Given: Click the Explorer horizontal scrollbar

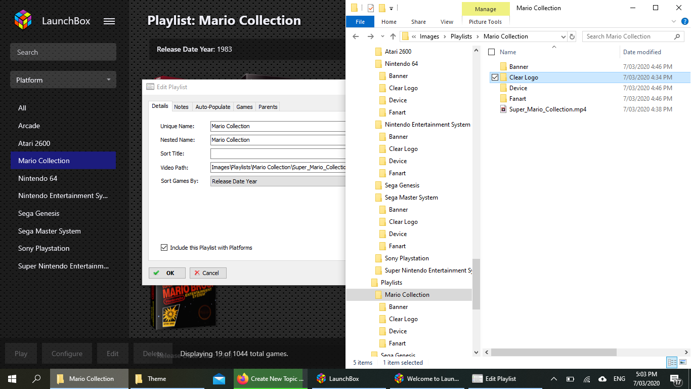Looking at the screenshot, I should (x=553, y=352).
